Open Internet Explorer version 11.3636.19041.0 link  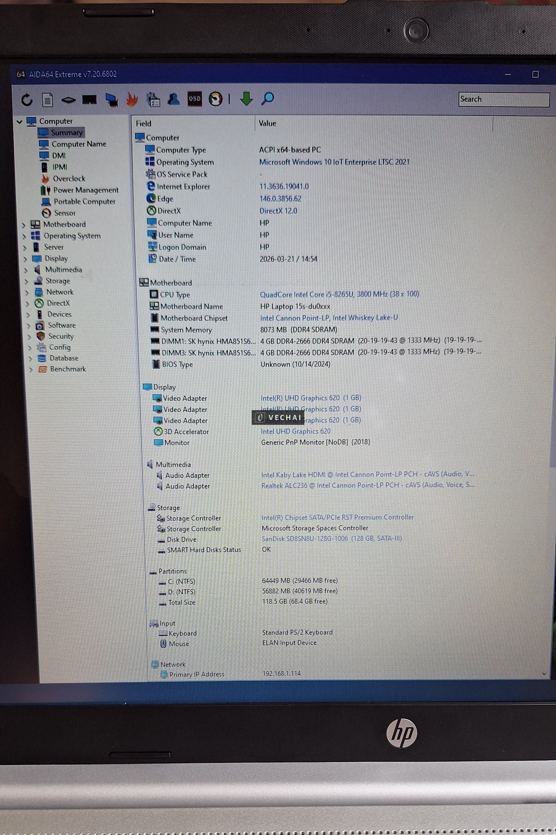coord(284,186)
